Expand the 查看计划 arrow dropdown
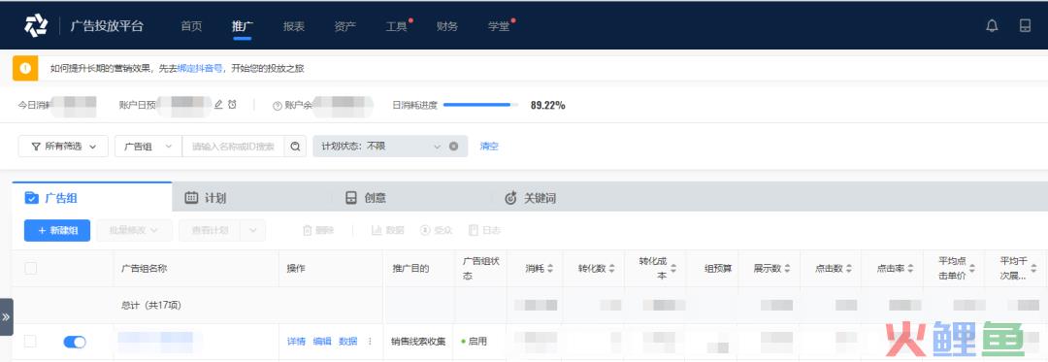Viewport: 1048px width, 362px height. (x=253, y=230)
